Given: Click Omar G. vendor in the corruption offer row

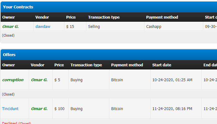Looking at the screenshot, I should click(39, 80).
